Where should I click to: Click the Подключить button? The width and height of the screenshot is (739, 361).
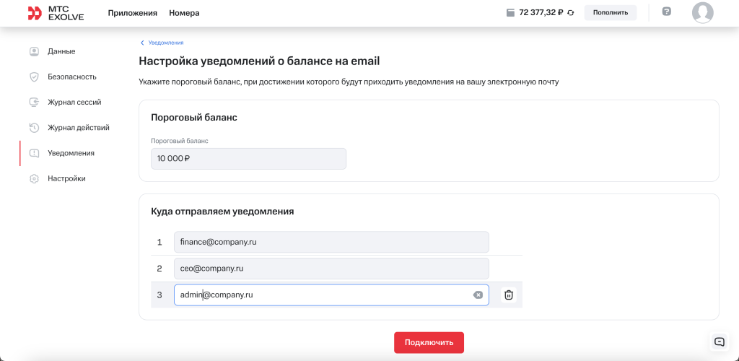click(x=429, y=343)
